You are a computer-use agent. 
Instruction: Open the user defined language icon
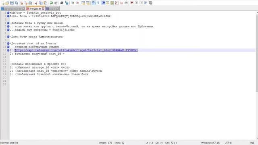tap(108, 3)
